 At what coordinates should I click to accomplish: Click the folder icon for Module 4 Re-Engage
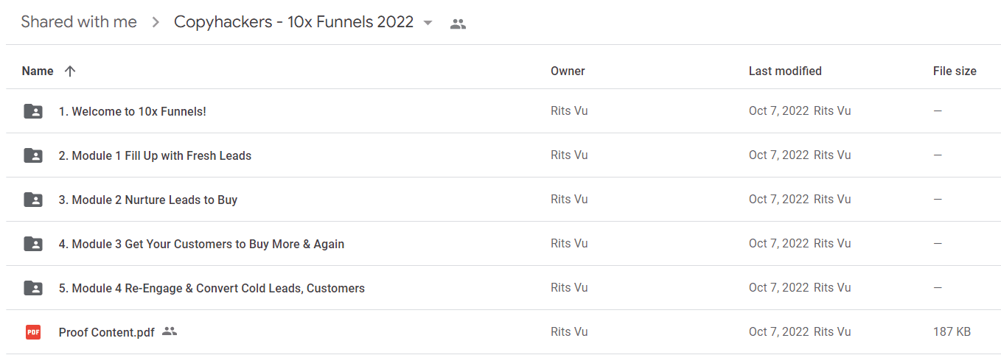point(33,288)
